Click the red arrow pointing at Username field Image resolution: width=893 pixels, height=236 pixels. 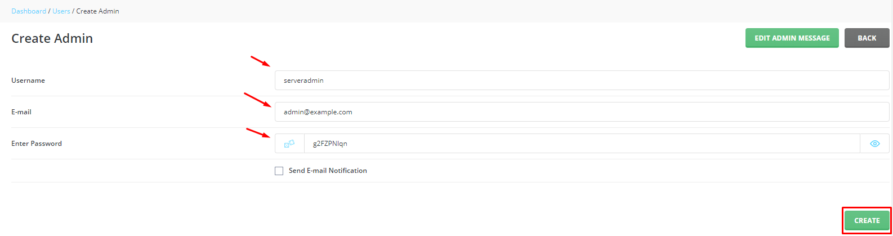(x=261, y=61)
